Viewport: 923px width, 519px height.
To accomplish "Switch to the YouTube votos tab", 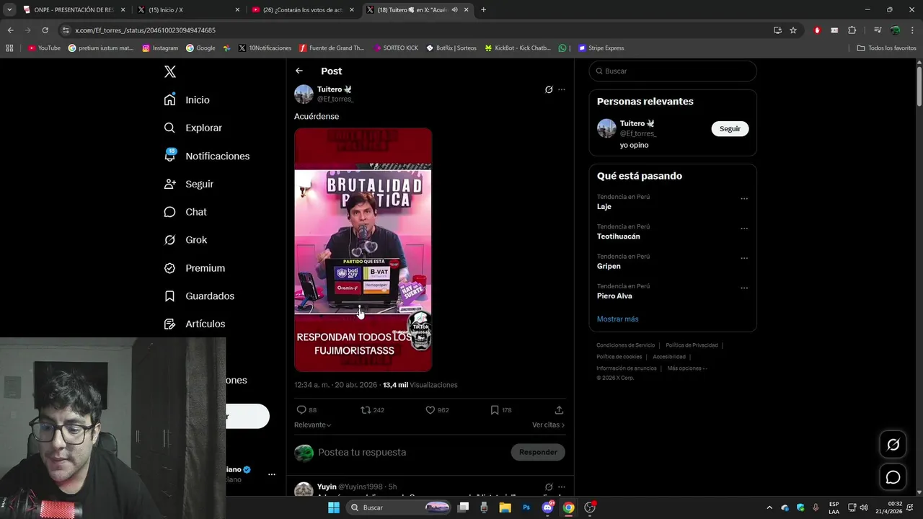I will 303,10.
